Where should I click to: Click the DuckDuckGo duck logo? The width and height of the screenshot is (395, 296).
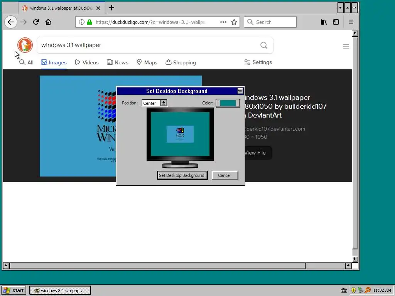click(x=25, y=45)
